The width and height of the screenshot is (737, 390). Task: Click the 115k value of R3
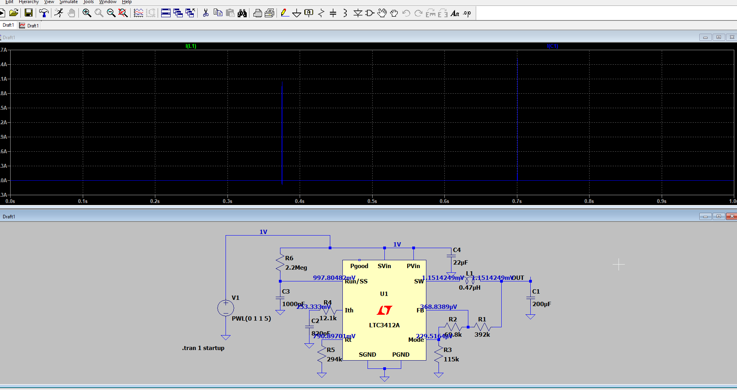point(451,359)
